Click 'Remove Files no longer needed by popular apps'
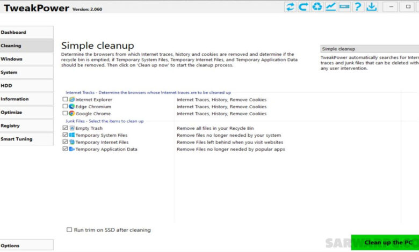 point(231,149)
